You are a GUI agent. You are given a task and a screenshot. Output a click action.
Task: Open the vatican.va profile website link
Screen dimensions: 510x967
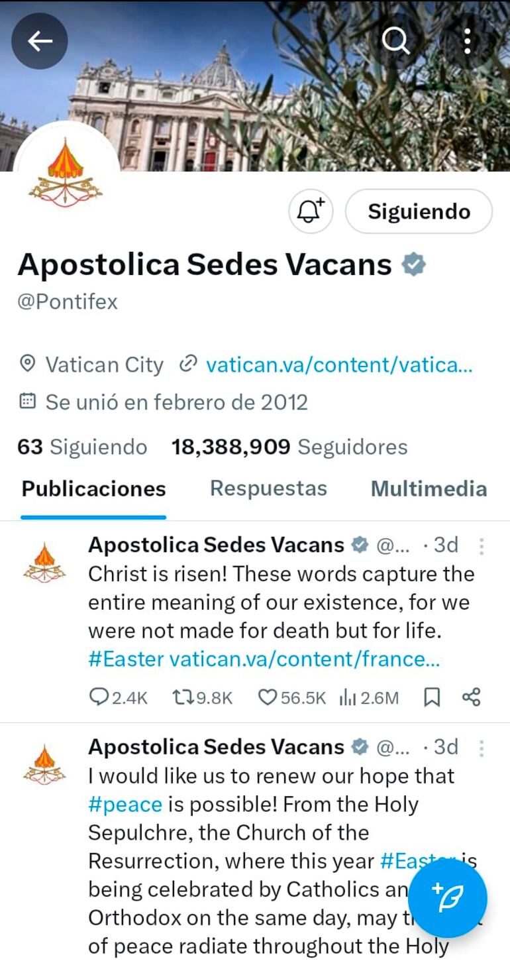(x=339, y=365)
